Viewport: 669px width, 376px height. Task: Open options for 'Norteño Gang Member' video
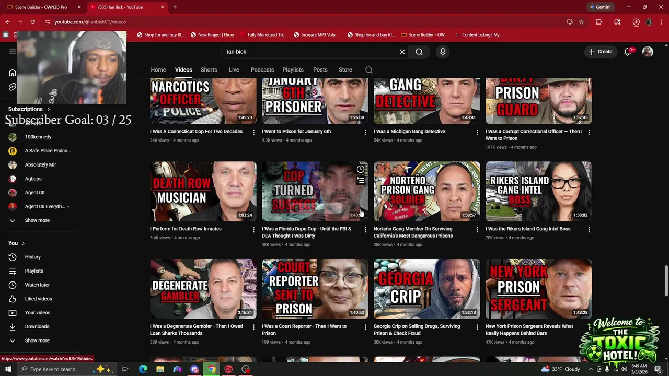click(477, 230)
